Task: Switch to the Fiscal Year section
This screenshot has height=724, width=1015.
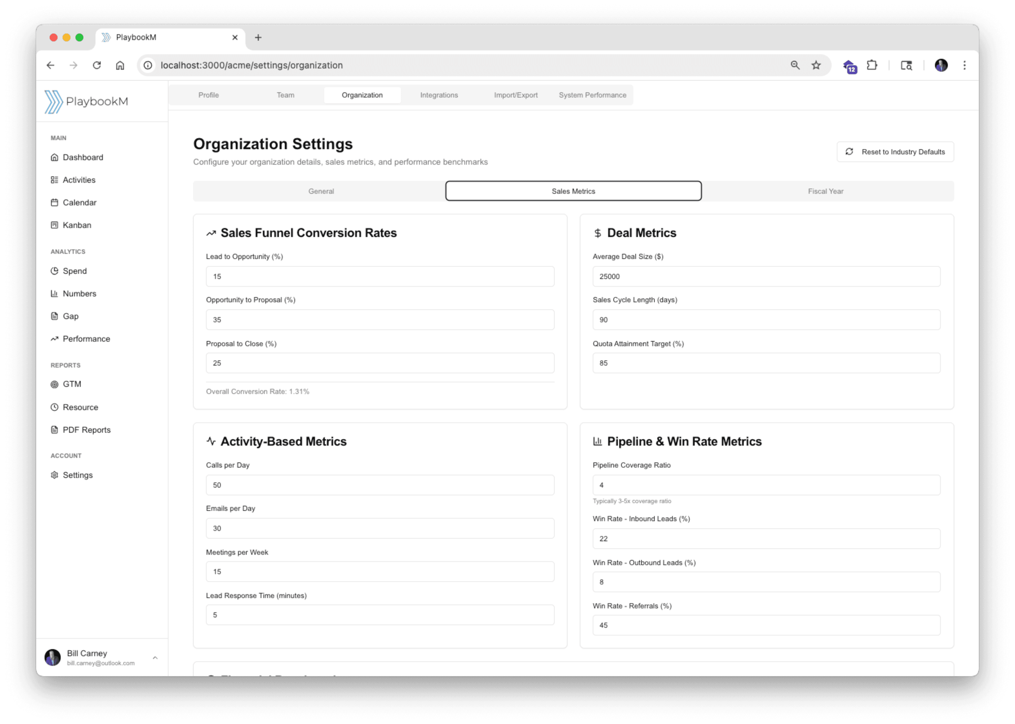Action: coord(825,191)
